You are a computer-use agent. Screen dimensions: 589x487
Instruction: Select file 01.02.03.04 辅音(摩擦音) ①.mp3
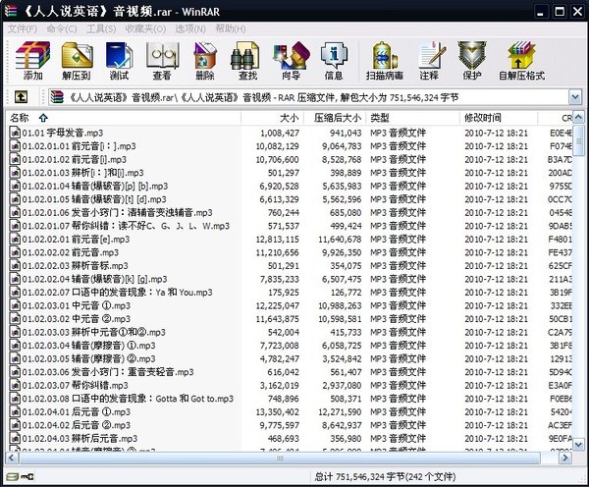coord(88,346)
